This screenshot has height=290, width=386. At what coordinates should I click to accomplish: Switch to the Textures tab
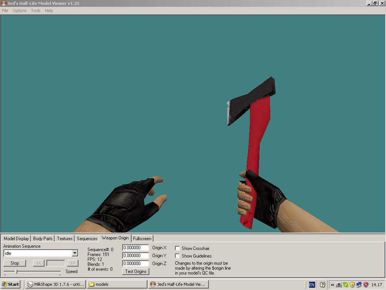click(x=65, y=239)
